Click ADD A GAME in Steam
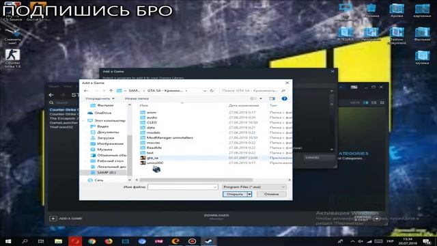The width and height of the screenshot is (437, 246). [66, 219]
